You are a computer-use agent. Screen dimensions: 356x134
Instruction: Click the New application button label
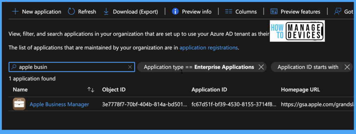(42, 11)
